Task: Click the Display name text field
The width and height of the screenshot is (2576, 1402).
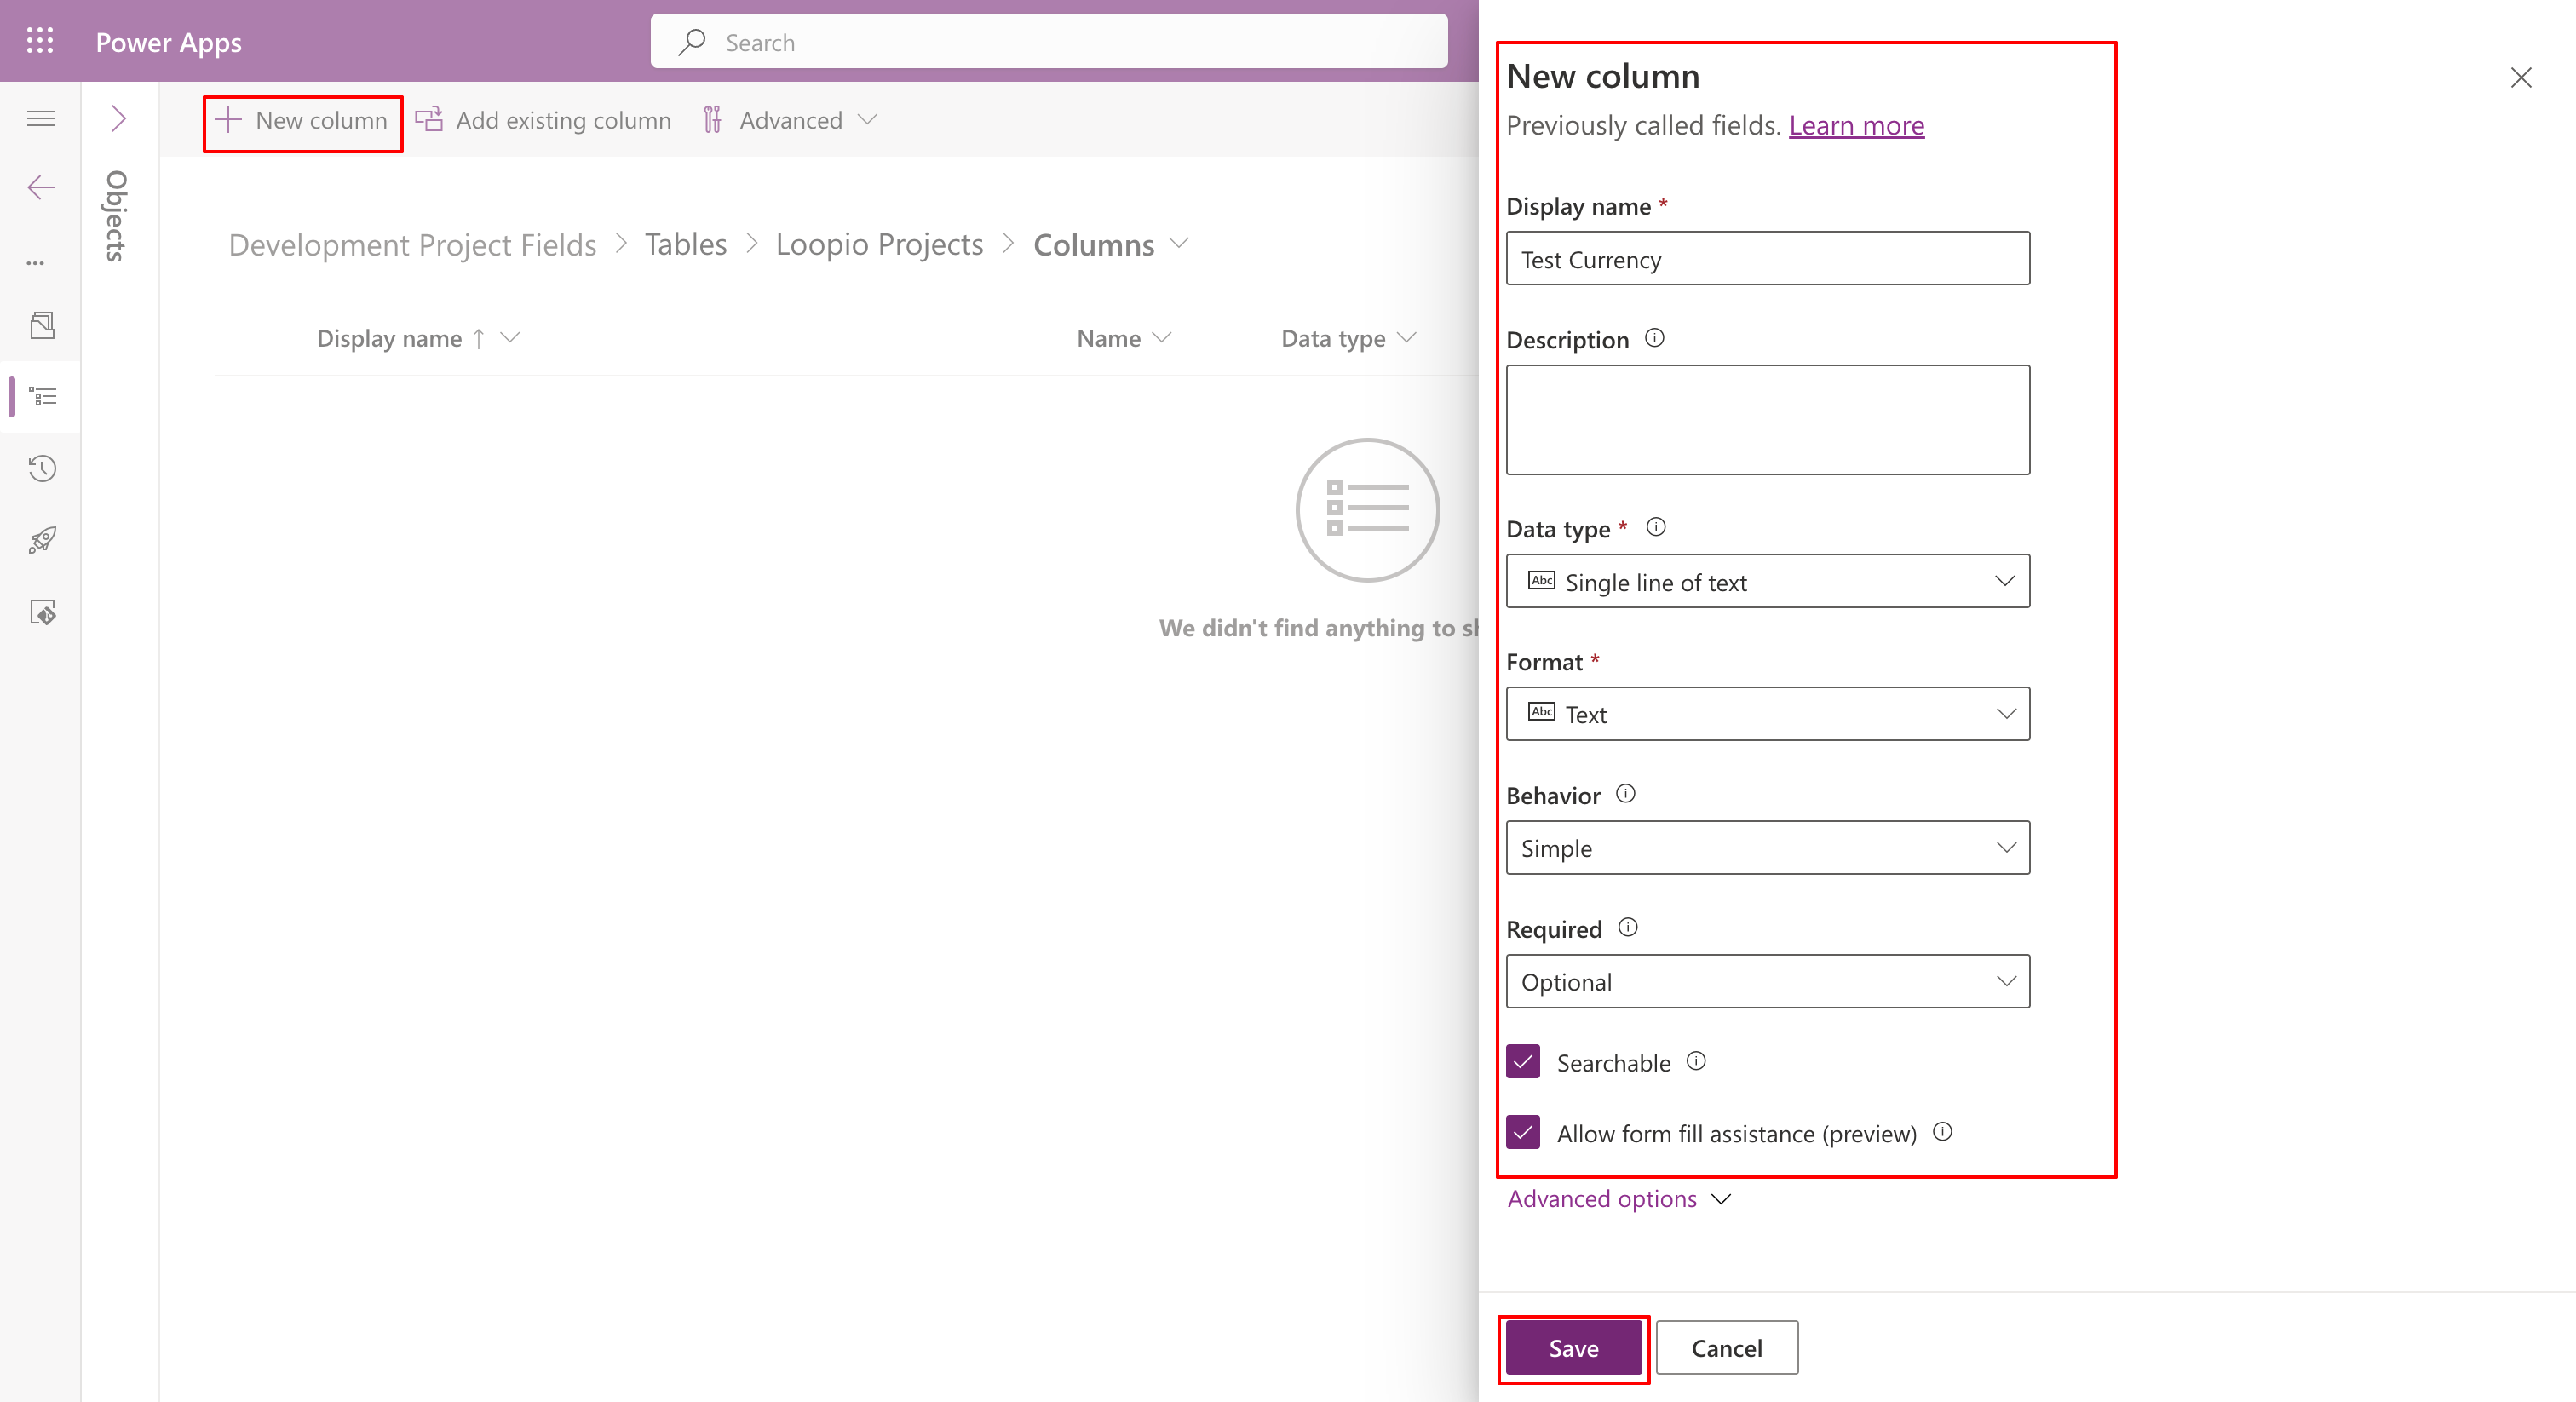Action: click(x=1768, y=259)
